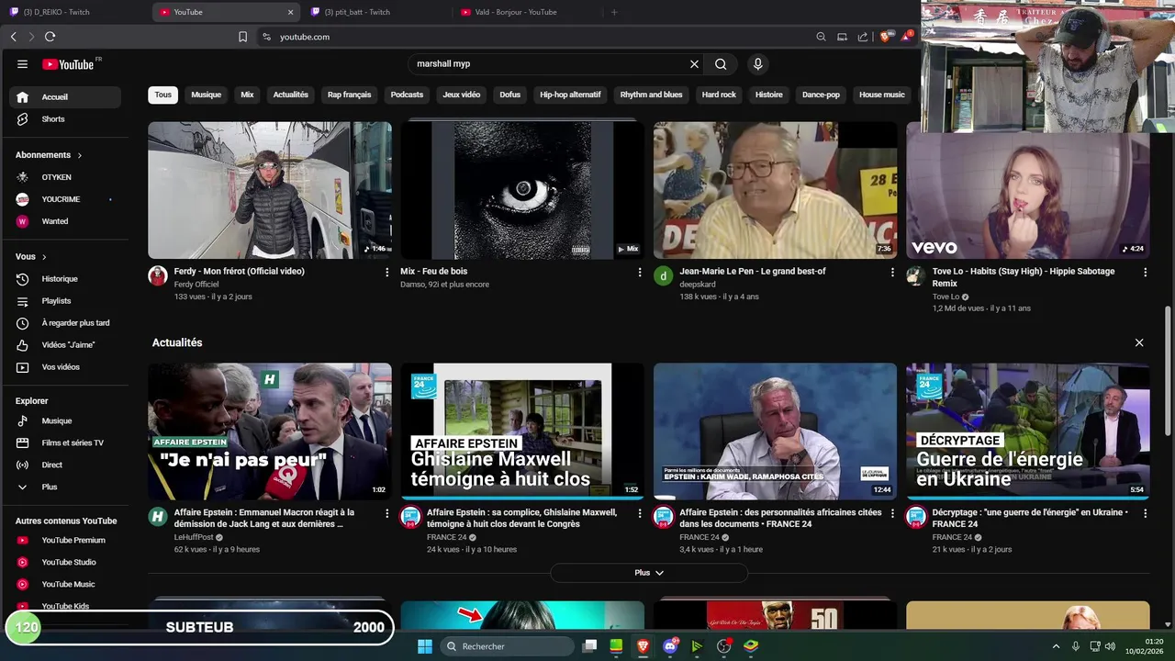Open À regarder plus tard list
1175x661 pixels.
pos(65,323)
